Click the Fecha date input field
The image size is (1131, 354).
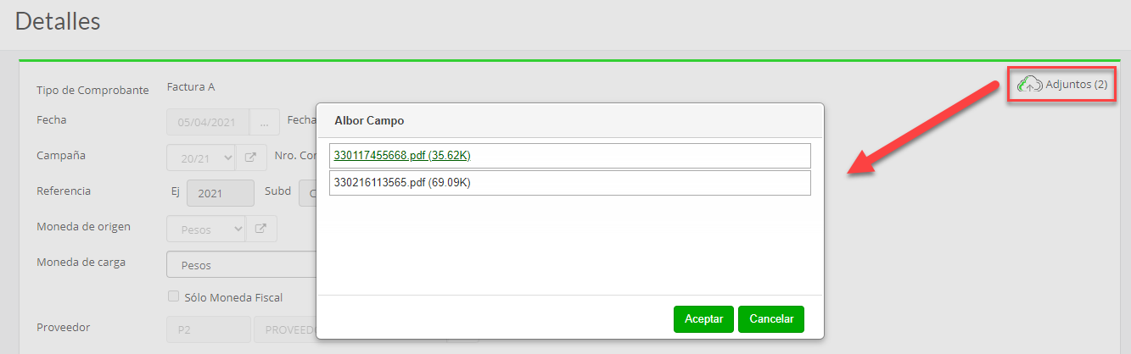208,122
